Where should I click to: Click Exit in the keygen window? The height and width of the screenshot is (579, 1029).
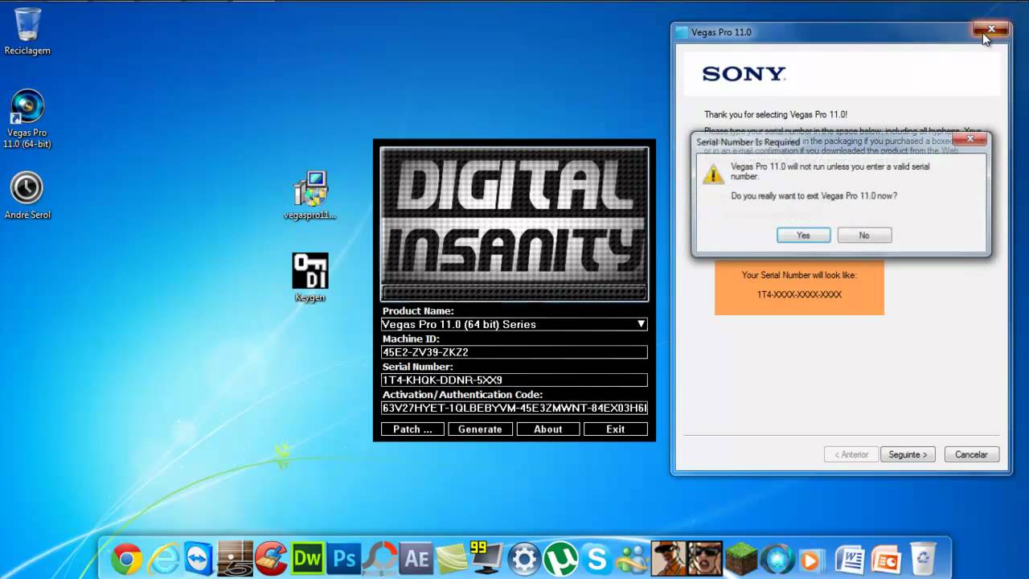click(x=616, y=429)
